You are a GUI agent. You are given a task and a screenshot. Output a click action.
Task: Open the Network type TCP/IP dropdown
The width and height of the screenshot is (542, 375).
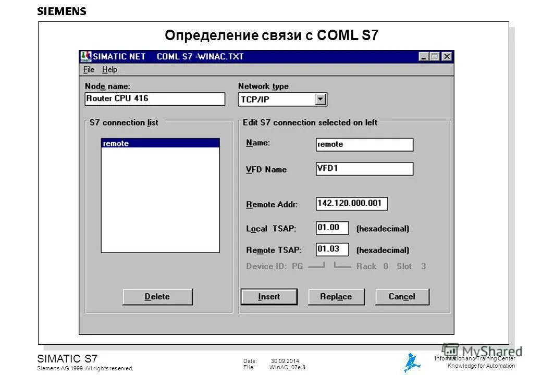pos(321,98)
